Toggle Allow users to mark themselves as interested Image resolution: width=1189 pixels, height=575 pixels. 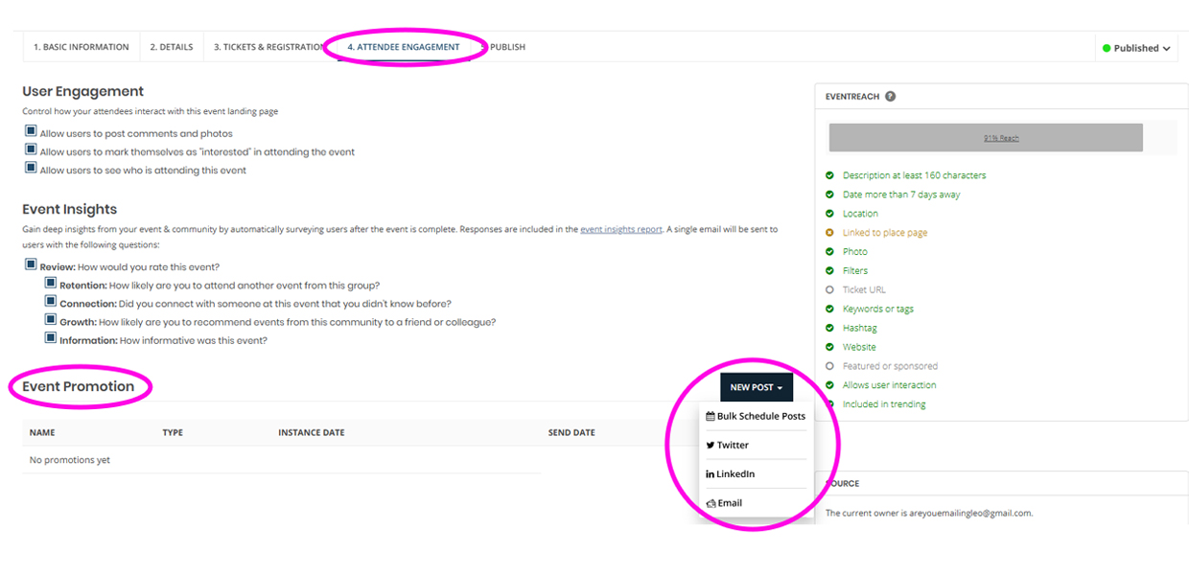click(31, 150)
